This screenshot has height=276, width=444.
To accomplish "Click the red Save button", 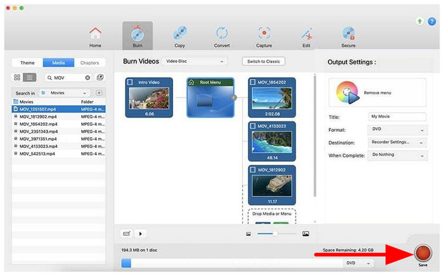I will (423, 253).
